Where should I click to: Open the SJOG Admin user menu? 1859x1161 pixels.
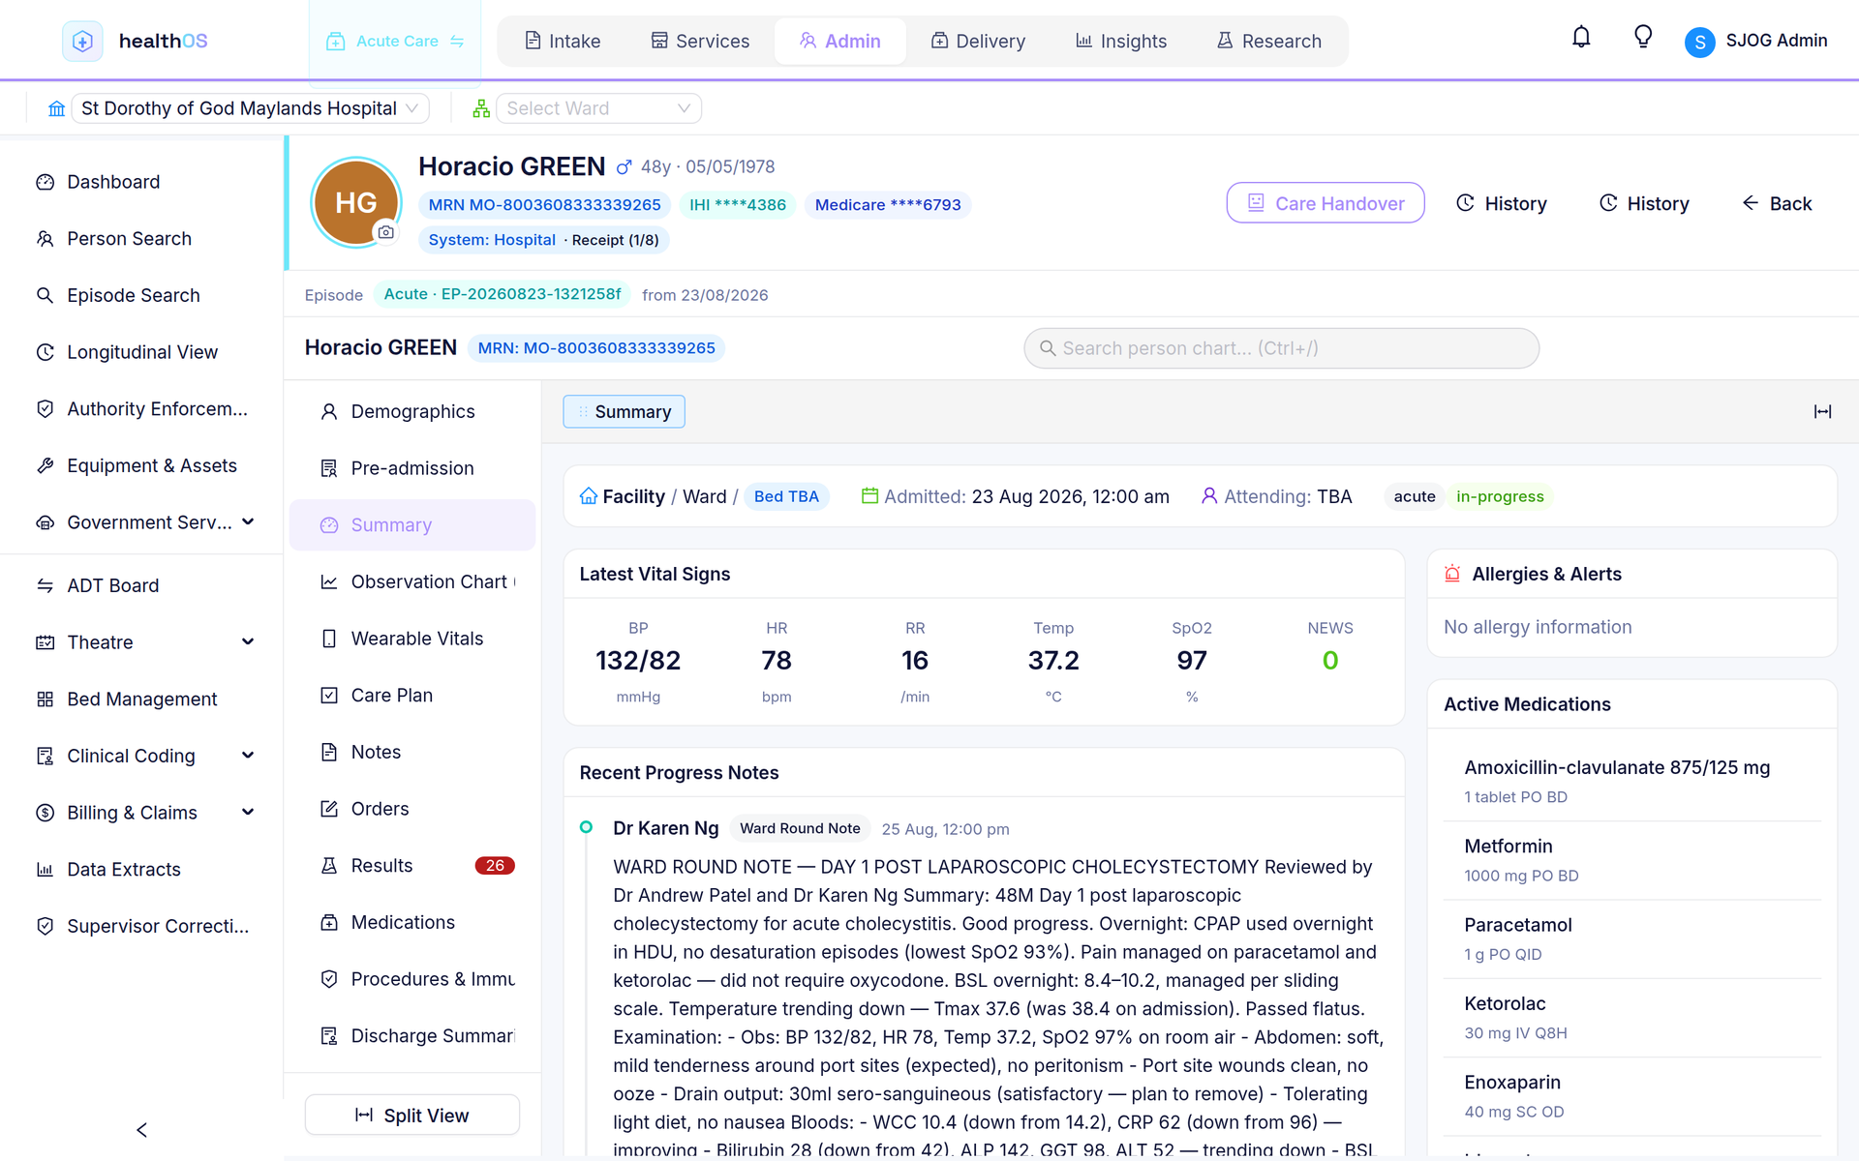[1755, 41]
